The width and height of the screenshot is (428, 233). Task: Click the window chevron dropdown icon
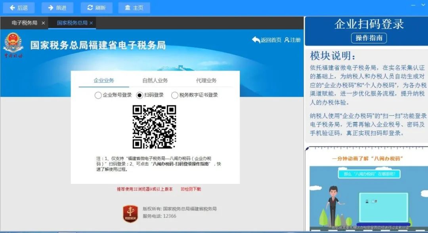click(423, 5)
